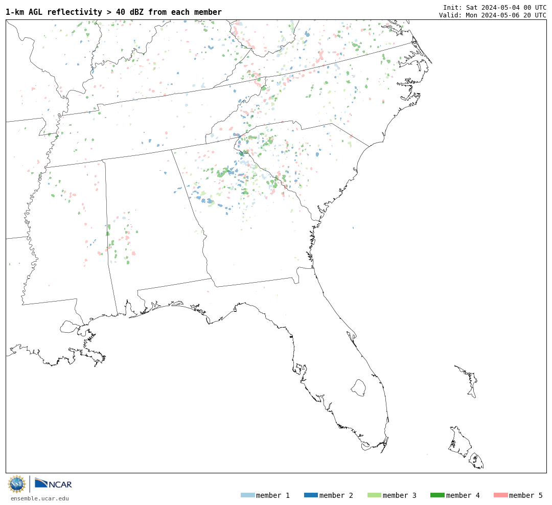The image size is (552, 505).
Task: Click the member 2 dark blue swatch
Action: 311,495
